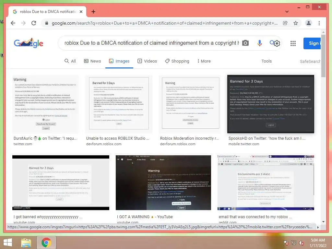
Task: Click 'email that was connected to my roblox' caption
Action: pos(255,217)
